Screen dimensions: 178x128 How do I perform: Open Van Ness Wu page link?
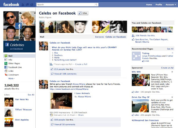click(22, 99)
